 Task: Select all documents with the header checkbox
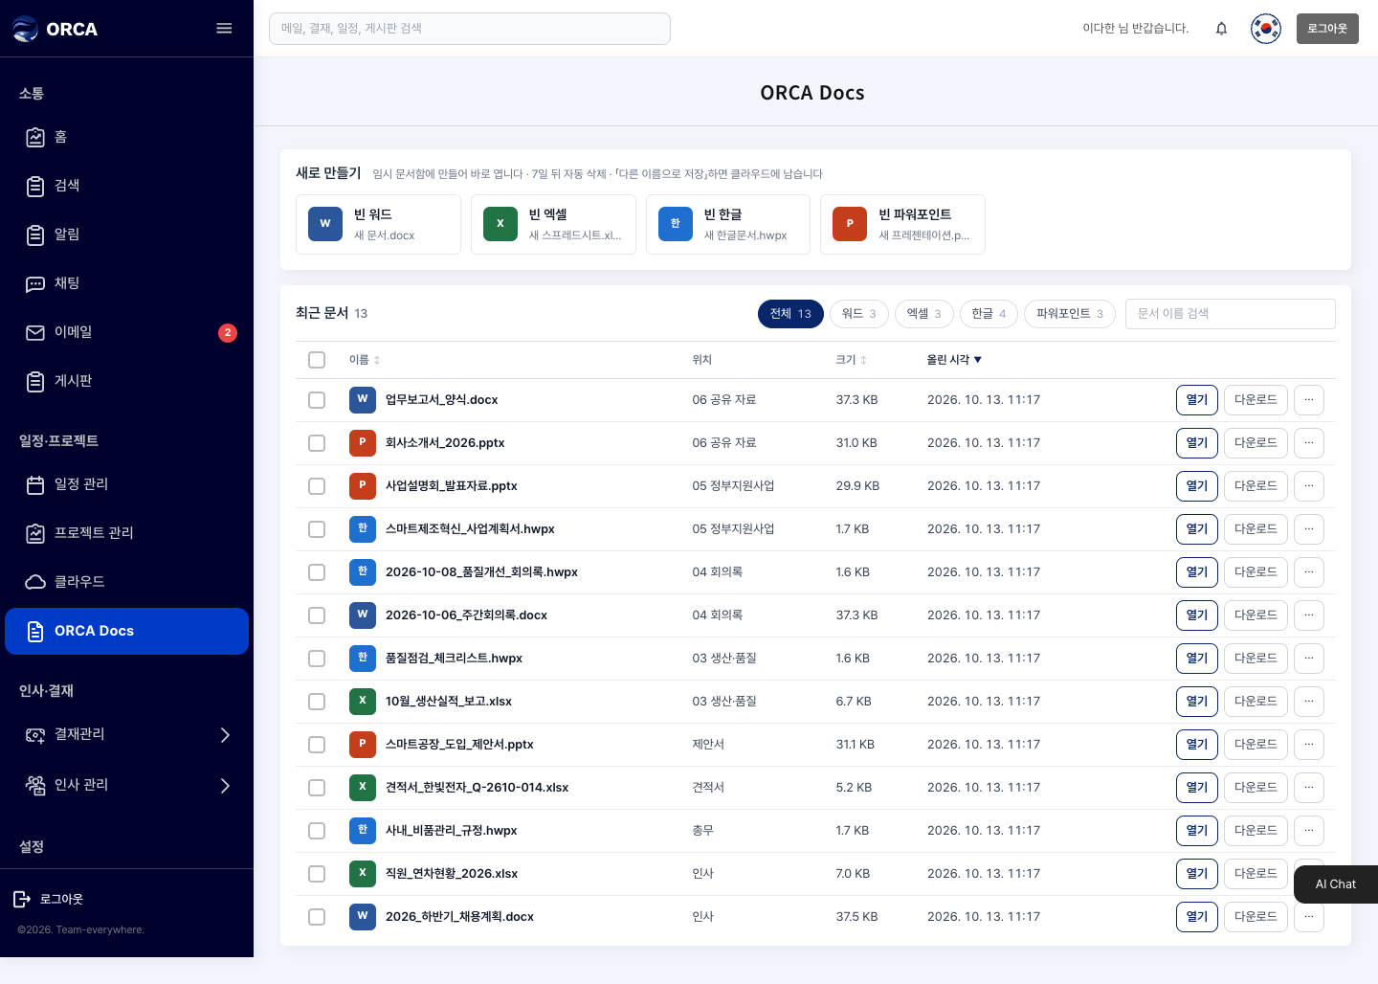tap(317, 360)
